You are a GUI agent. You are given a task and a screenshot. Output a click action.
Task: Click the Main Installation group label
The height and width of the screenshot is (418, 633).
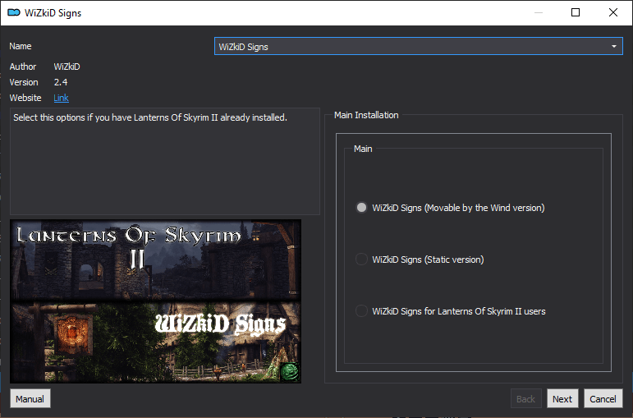point(366,115)
